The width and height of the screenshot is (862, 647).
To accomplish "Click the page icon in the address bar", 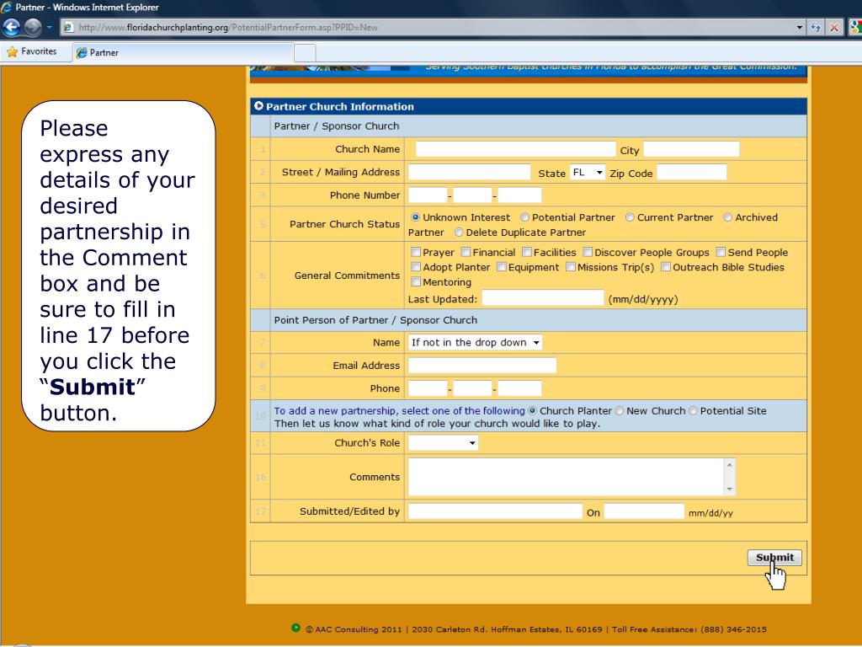I will (x=68, y=28).
